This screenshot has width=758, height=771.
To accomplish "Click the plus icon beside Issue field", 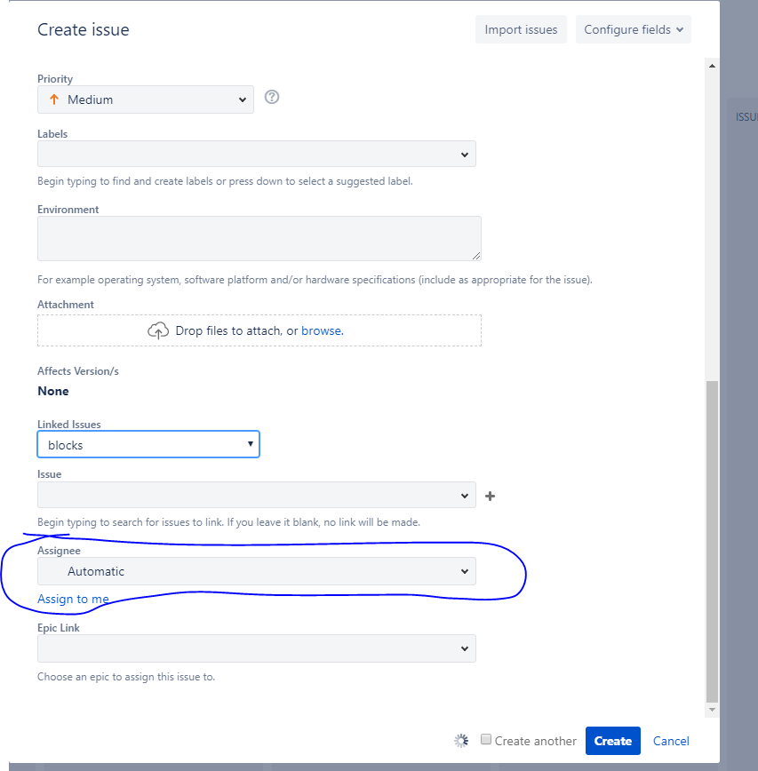I will click(x=490, y=497).
